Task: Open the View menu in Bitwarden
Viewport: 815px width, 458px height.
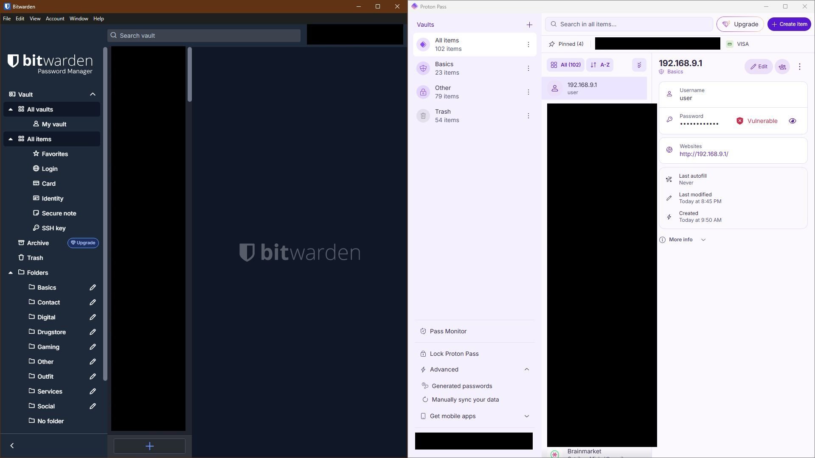Action: [35, 19]
